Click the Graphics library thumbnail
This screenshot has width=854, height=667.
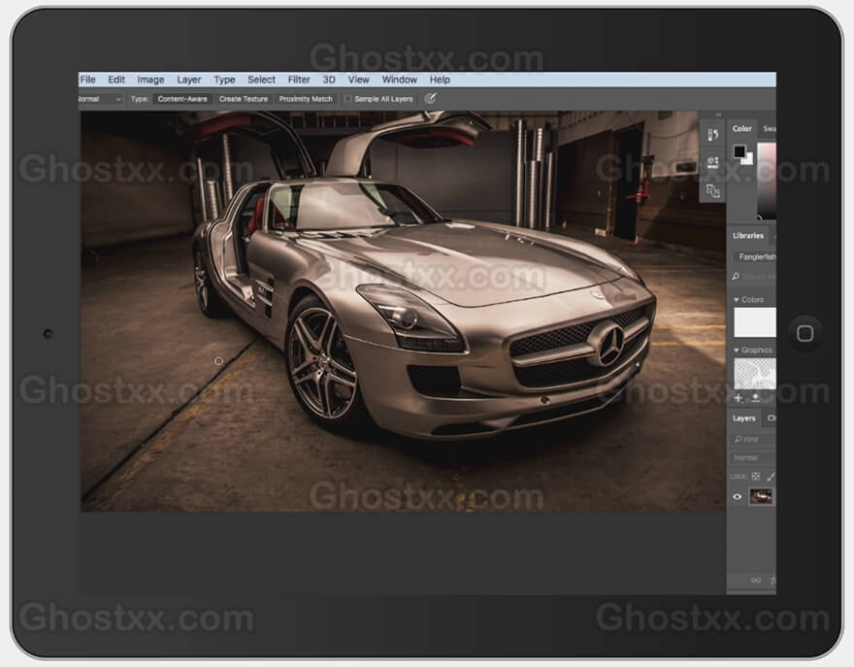point(755,373)
